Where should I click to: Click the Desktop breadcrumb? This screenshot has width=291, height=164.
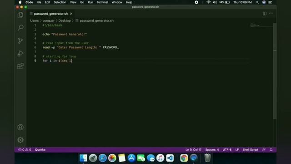pos(65,20)
